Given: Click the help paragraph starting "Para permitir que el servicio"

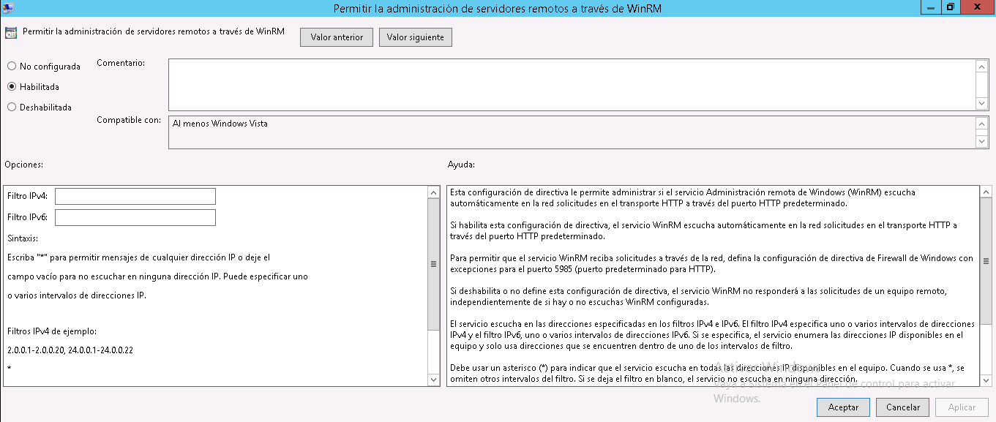Looking at the screenshot, I should tap(711, 263).
